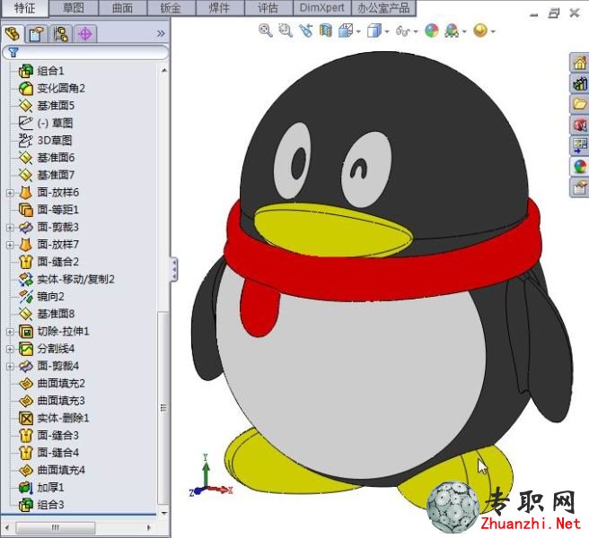Image resolution: width=589 pixels, height=538 pixels.
Task: Click the Zoom to Area icon
Action: pos(286,30)
